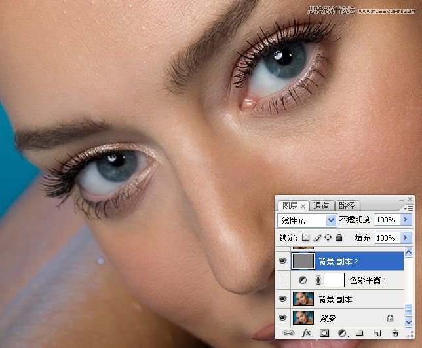Hide the 背景 副本 2 layer
422x348 pixels.
click(282, 260)
